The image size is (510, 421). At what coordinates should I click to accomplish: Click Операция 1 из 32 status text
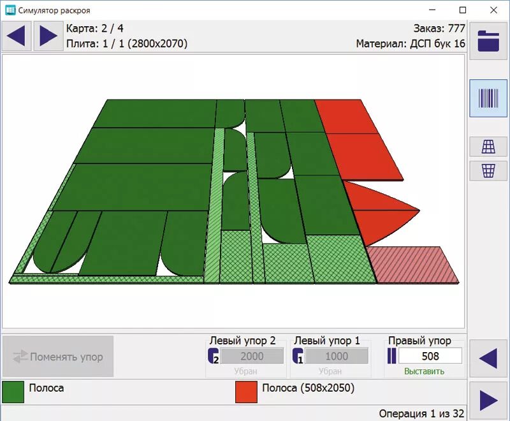[x=421, y=413]
